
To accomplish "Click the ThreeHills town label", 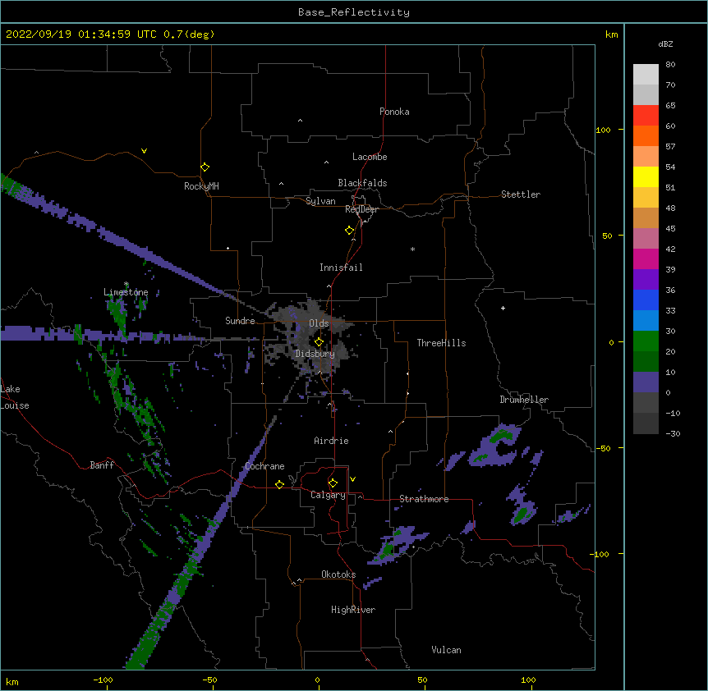I will click(441, 343).
